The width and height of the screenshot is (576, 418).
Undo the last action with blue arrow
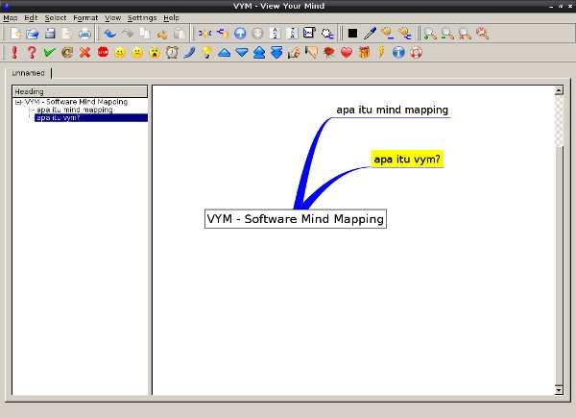point(109,34)
